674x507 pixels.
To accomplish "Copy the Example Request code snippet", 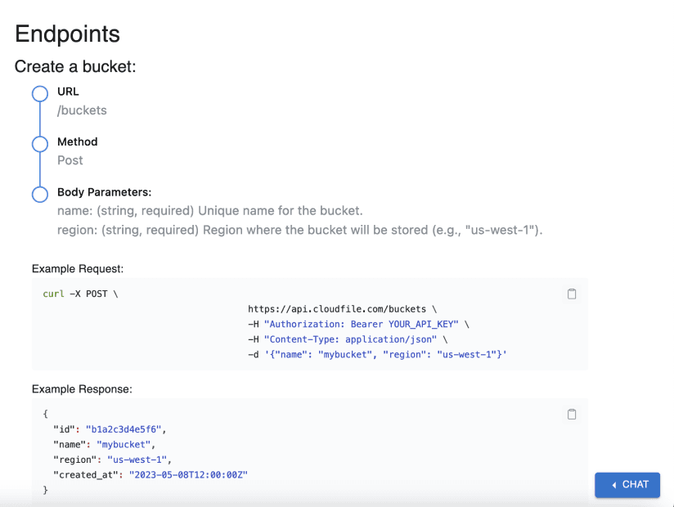I will [571, 294].
